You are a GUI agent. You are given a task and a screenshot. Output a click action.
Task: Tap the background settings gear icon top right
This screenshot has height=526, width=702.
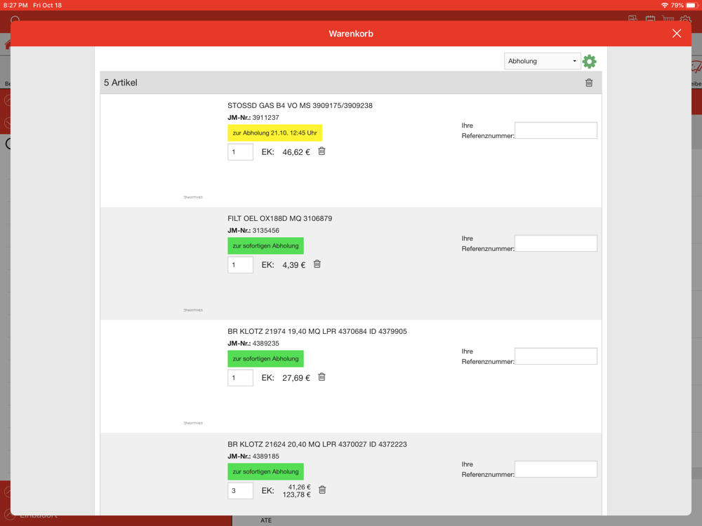point(685,19)
